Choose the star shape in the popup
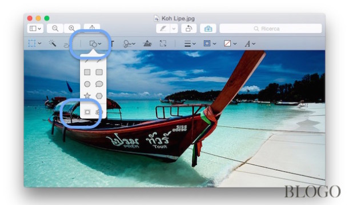This screenshot has width=349, height=205. (87, 96)
